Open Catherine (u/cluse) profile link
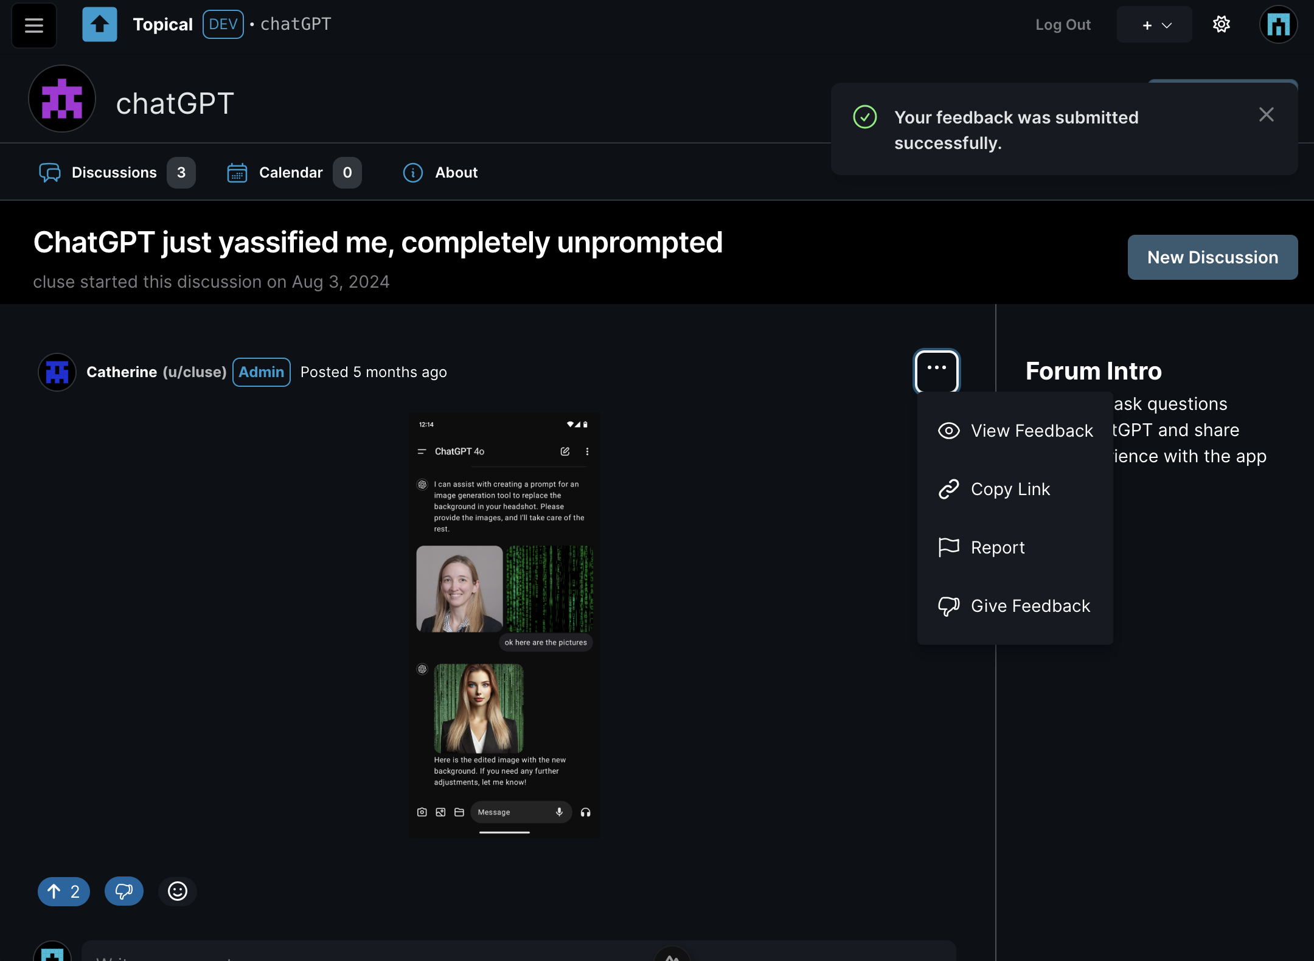This screenshot has width=1314, height=961. 156,372
